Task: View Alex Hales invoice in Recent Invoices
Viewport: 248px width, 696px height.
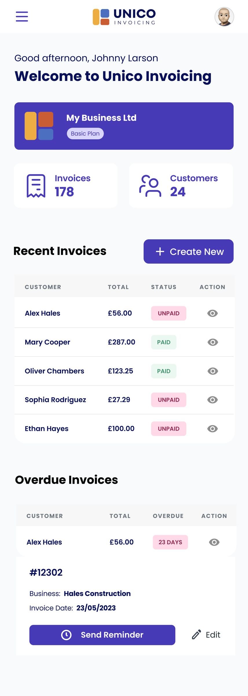Action: click(x=212, y=313)
